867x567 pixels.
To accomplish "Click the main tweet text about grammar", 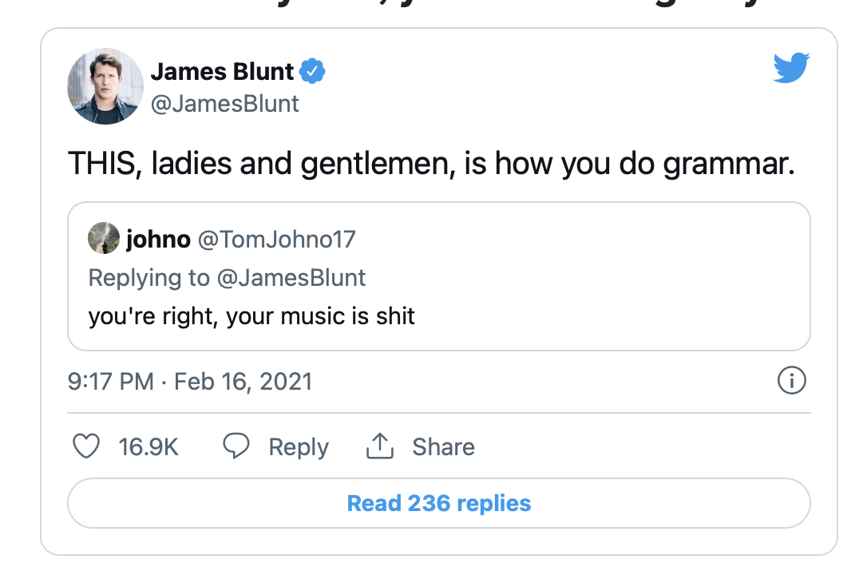I will point(431,163).
